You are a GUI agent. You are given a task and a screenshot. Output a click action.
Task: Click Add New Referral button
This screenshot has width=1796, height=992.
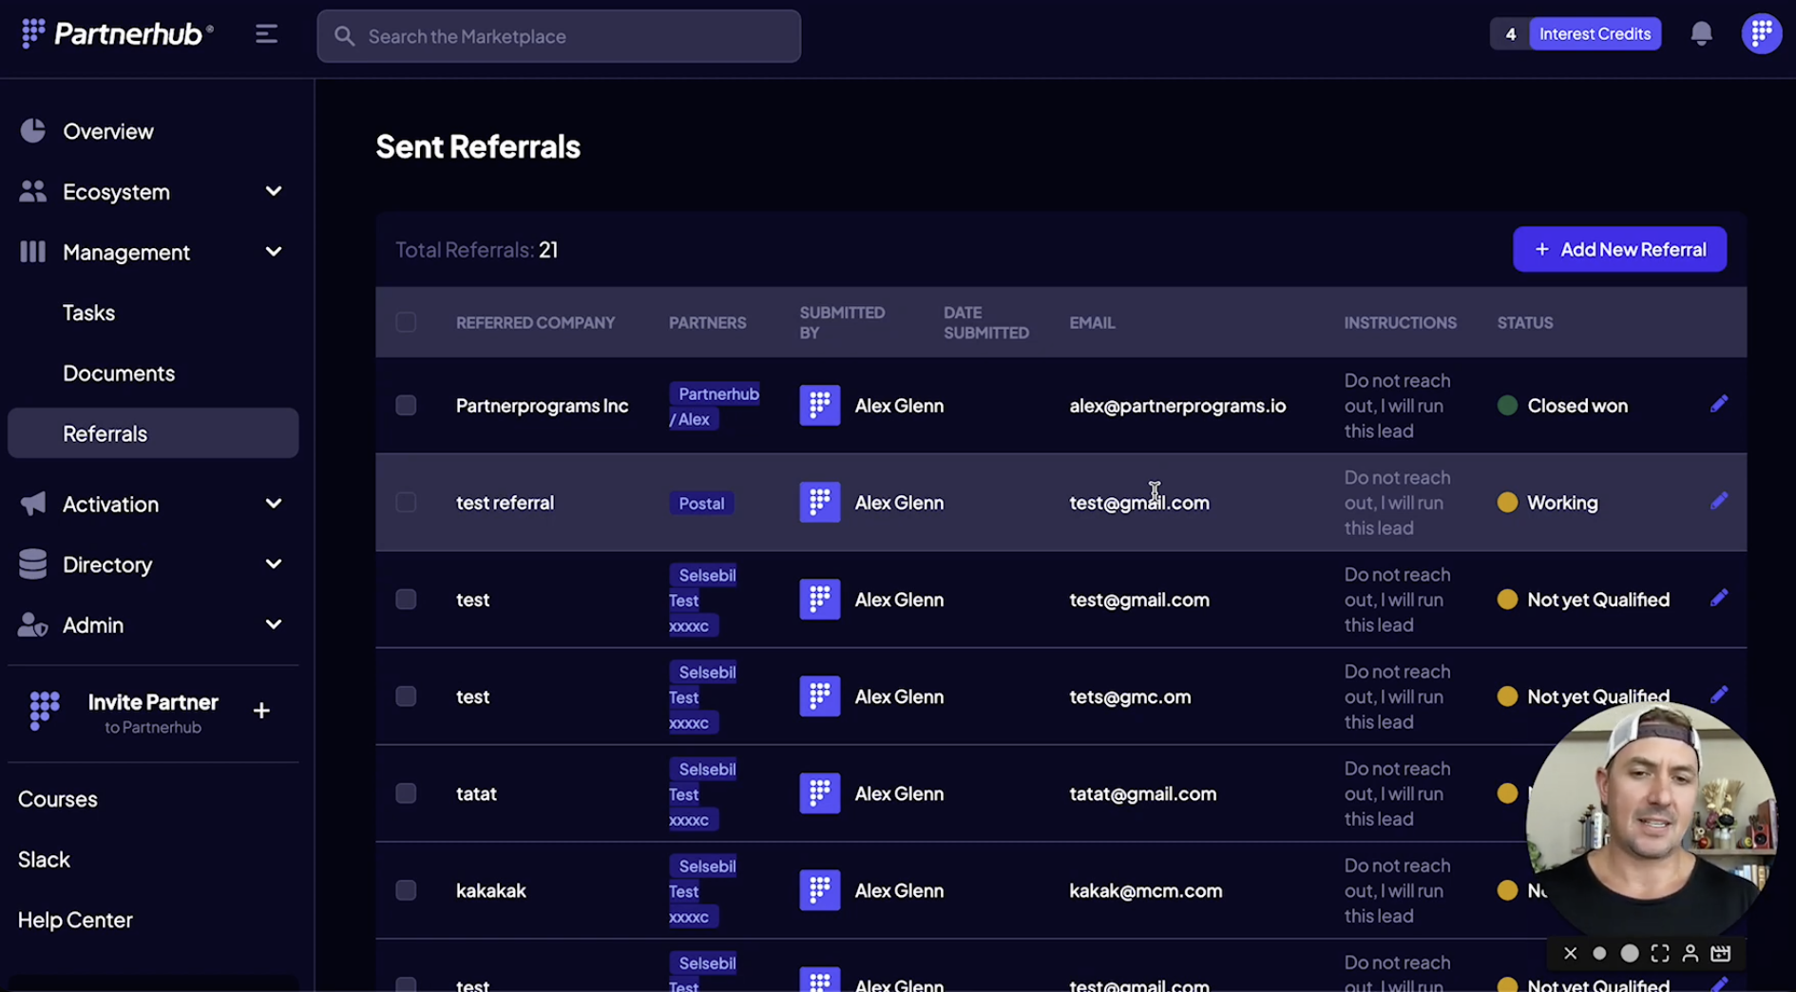1619,249
